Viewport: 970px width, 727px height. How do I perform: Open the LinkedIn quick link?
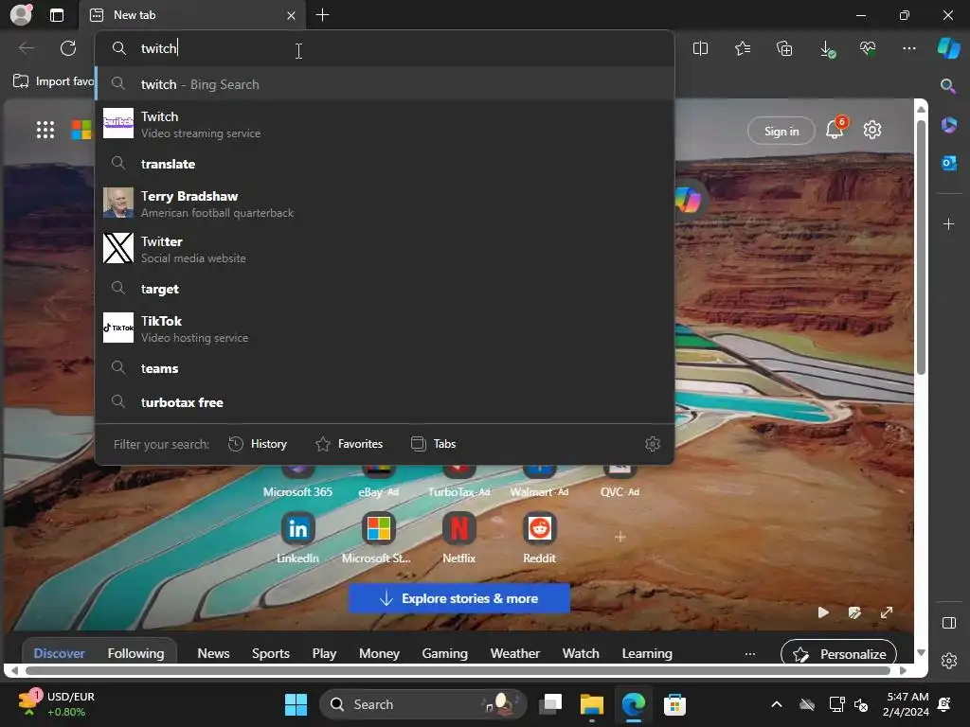297,538
